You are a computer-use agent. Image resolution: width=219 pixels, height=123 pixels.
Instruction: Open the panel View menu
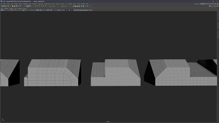[2, 9]
